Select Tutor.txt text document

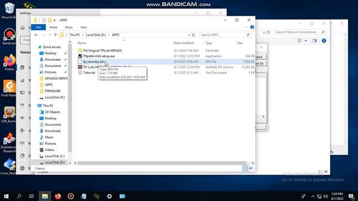pyautogui.click(x=89, y=73)
